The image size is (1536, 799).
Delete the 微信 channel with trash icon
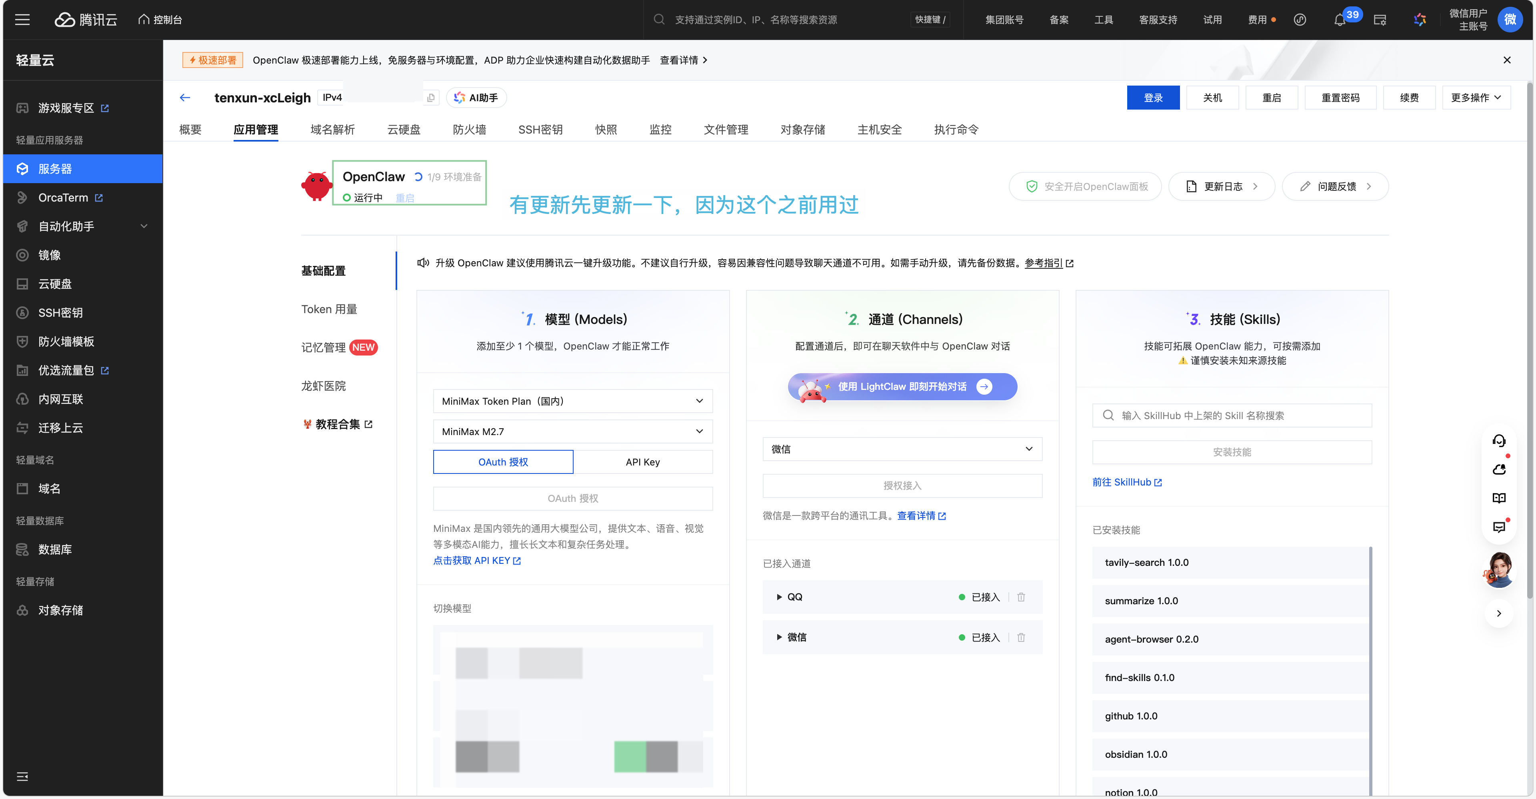point(1021,637)
